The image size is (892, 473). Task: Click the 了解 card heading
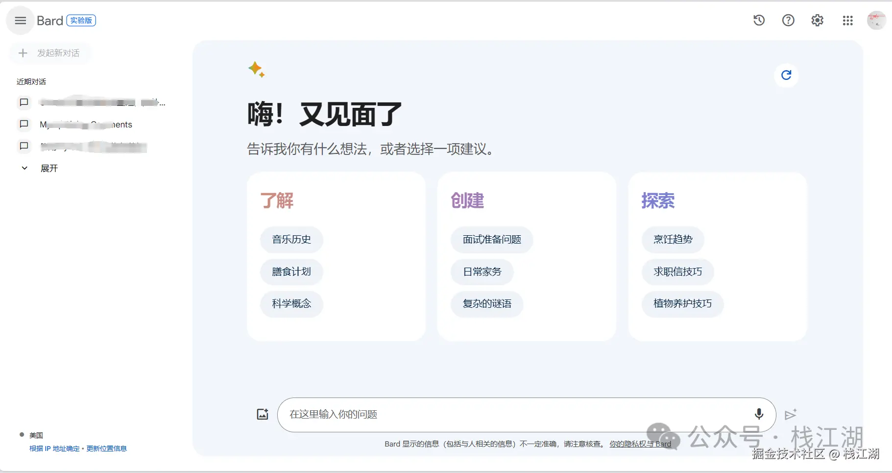277,200
